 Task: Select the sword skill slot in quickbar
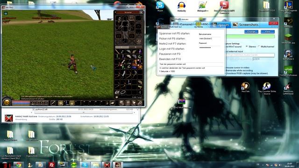click(x=53, y=103)
